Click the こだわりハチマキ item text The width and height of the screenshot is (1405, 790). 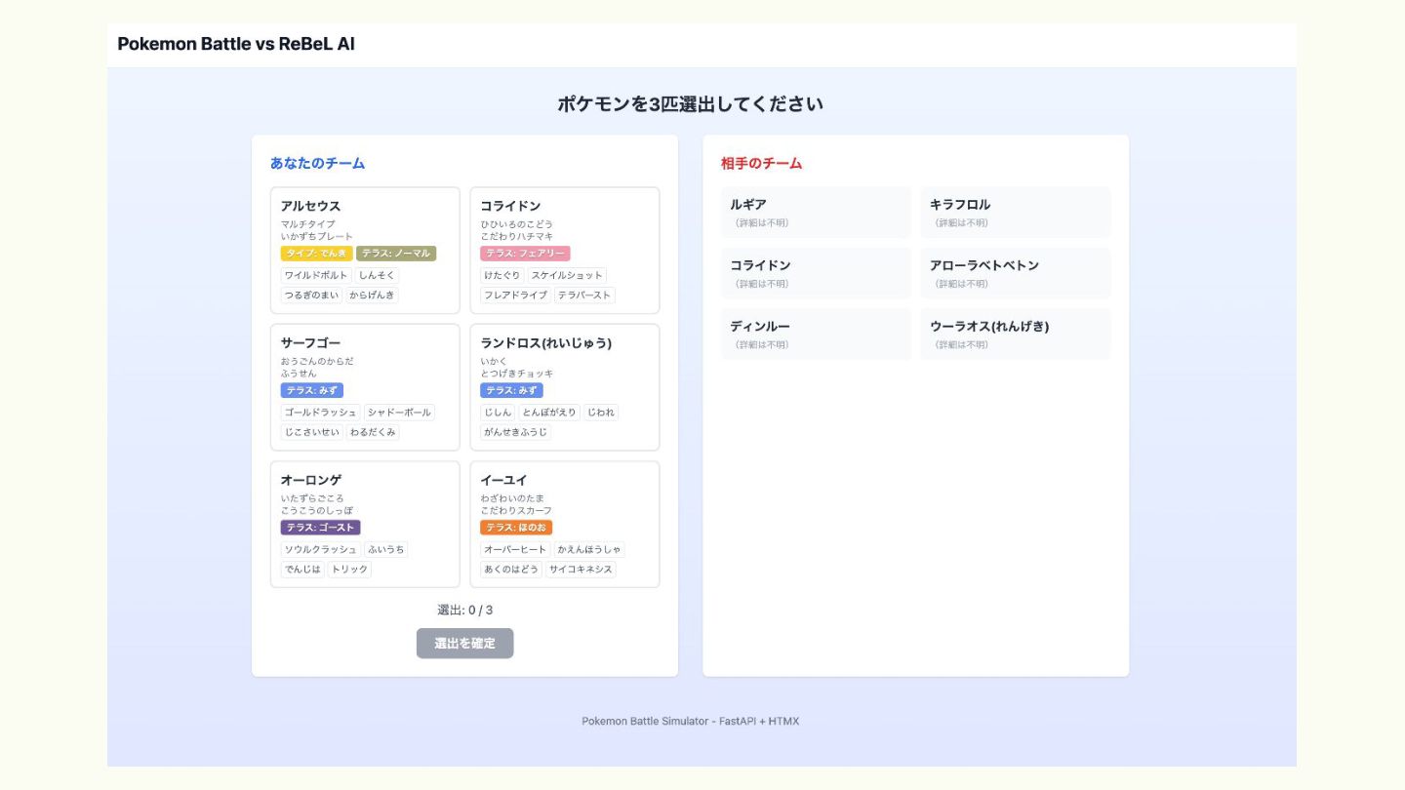tap(516, 236)
